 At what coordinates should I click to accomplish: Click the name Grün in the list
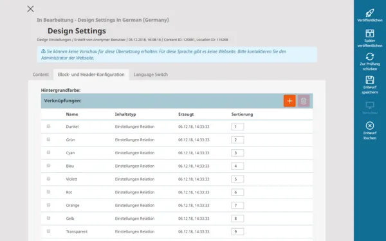coord(70,139)
